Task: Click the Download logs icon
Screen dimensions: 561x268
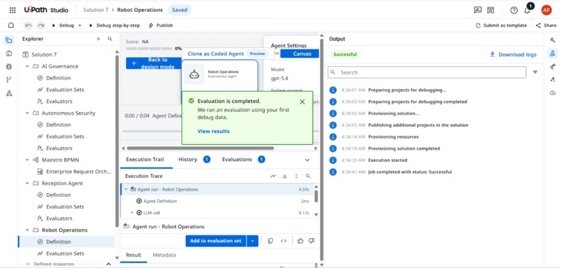Action: 492,54
